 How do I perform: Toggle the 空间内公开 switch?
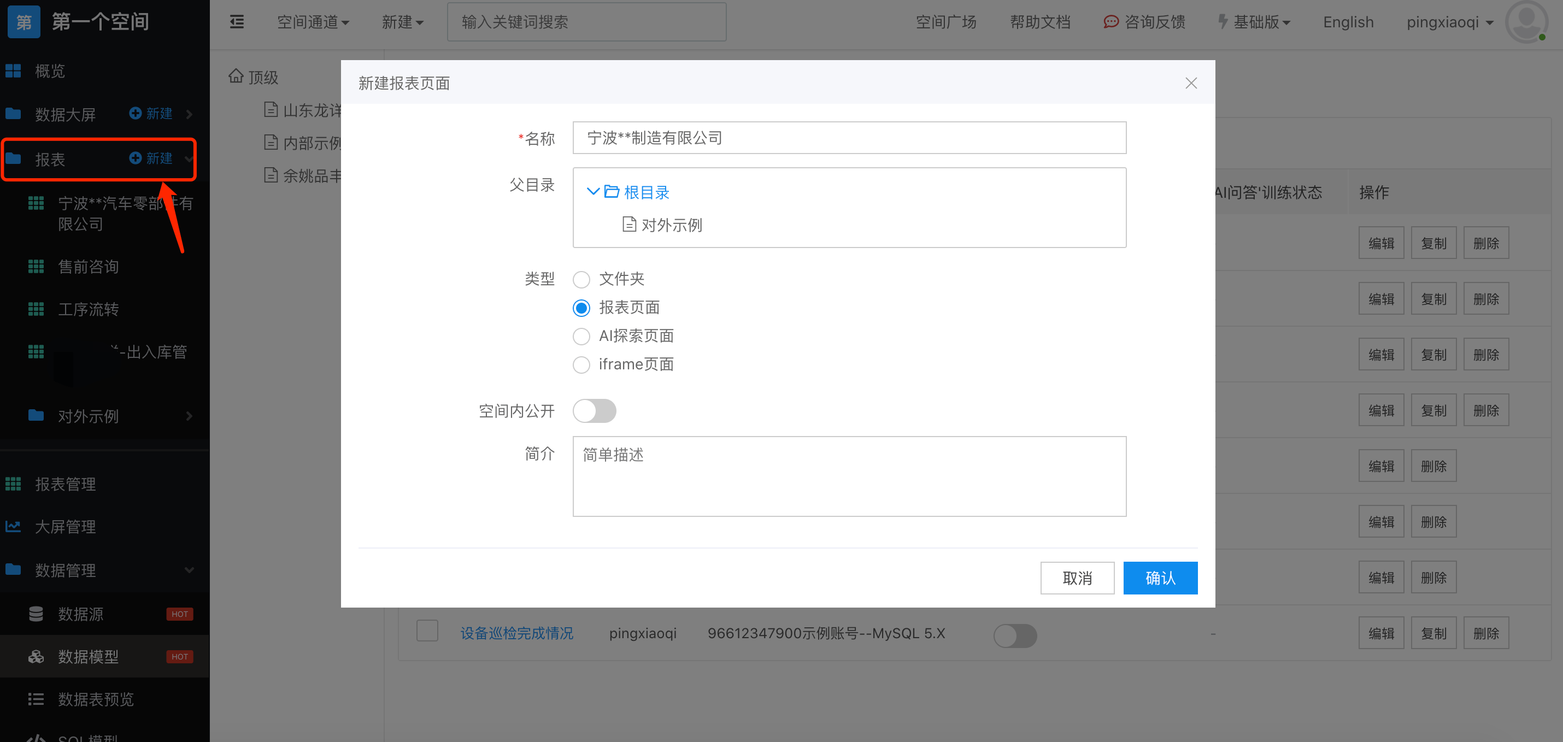click(594, 411)
